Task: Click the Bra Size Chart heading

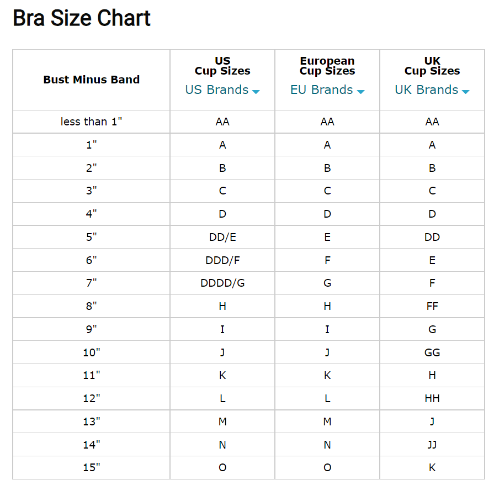Action: 82,18
